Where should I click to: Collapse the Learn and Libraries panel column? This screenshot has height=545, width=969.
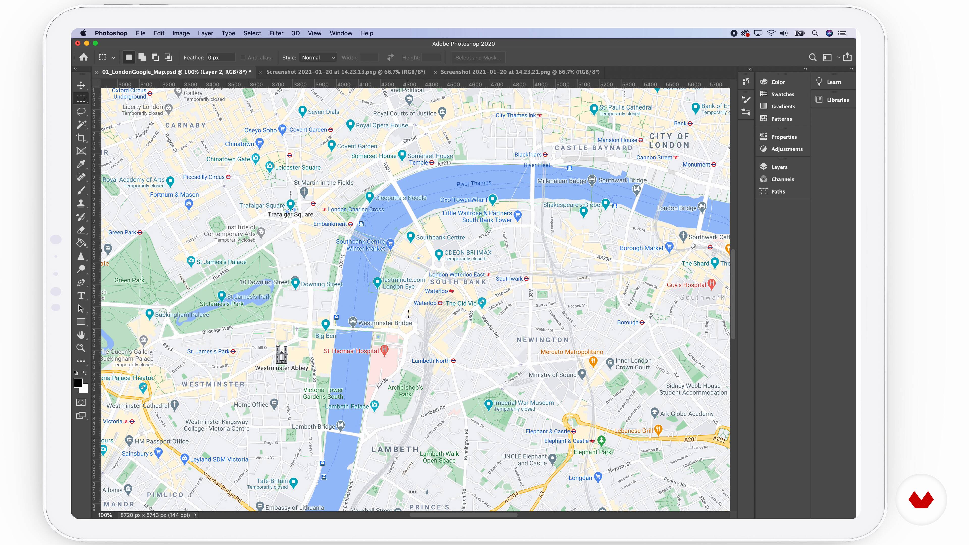click(x=852, y=69)
